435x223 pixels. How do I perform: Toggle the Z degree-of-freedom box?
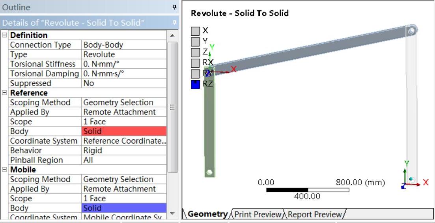point(195,52)
